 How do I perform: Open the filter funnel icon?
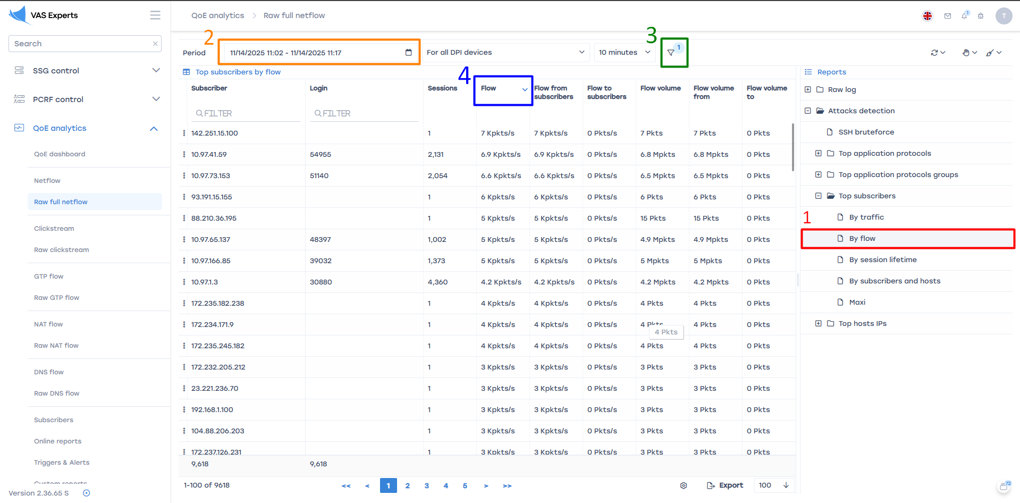[671, 53]
